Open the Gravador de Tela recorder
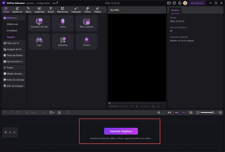This screenshot has width=225, height=152. pos(39,23)
